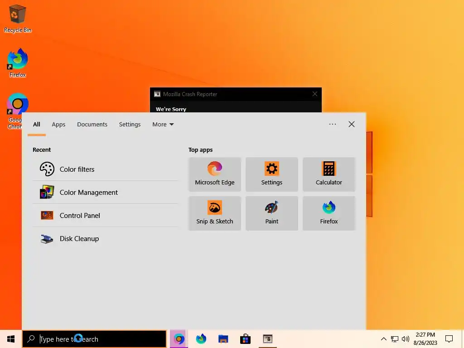
Task: Open Firefox from the taskbar
Action: [201, 339]
